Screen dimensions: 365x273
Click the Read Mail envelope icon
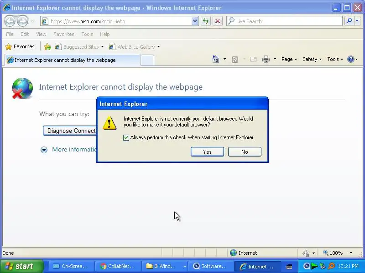coord(253,59)
